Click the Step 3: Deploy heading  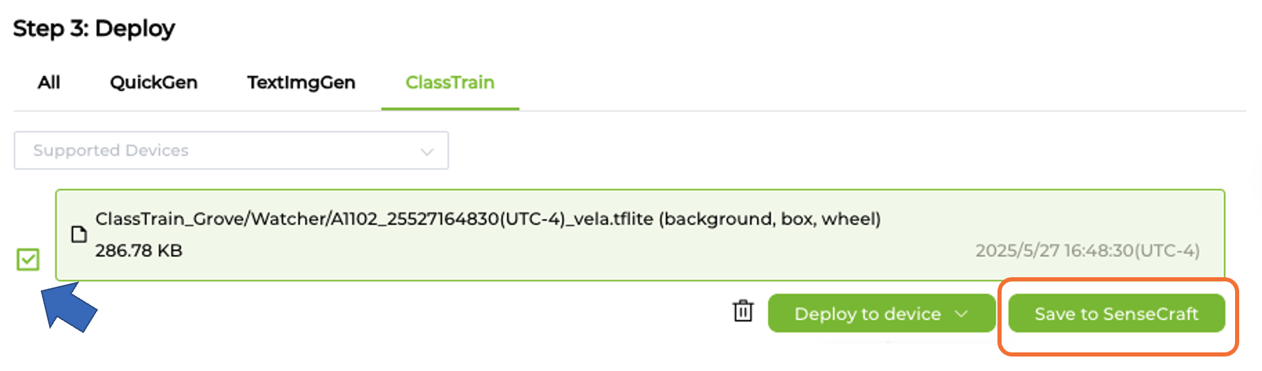(x=94, y=28)
